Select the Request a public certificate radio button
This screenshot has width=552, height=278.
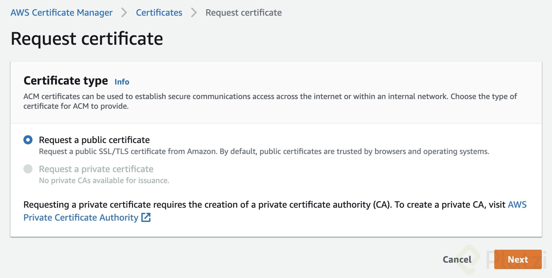[28, 140]
